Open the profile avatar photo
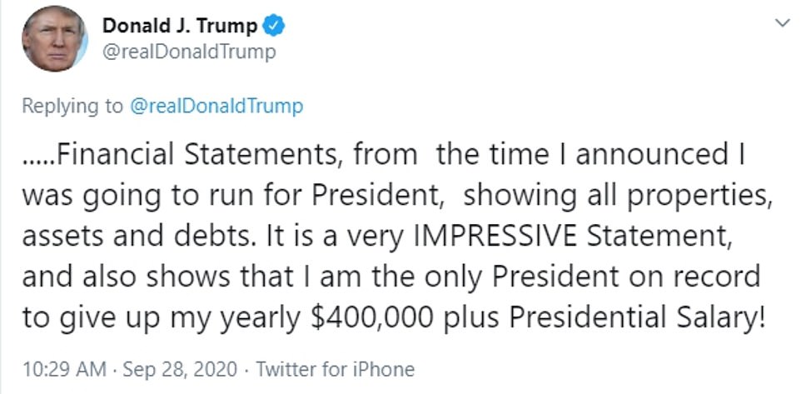801x394 pixels. [55, 39]
